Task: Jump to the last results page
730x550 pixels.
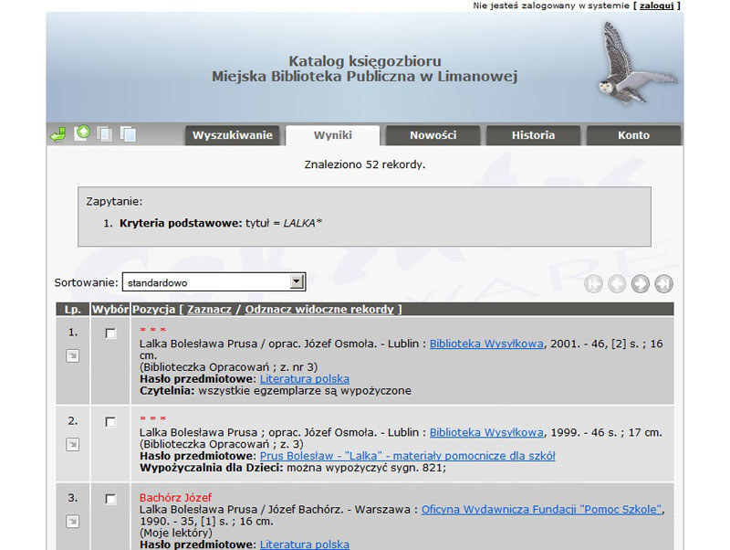Action: (664, 284)
